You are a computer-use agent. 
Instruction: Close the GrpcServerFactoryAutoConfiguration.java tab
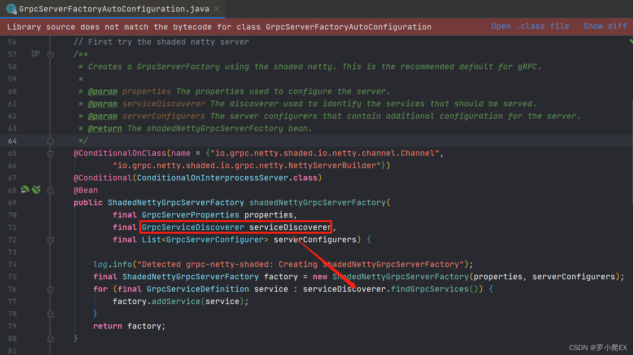(x=216, y=8)
